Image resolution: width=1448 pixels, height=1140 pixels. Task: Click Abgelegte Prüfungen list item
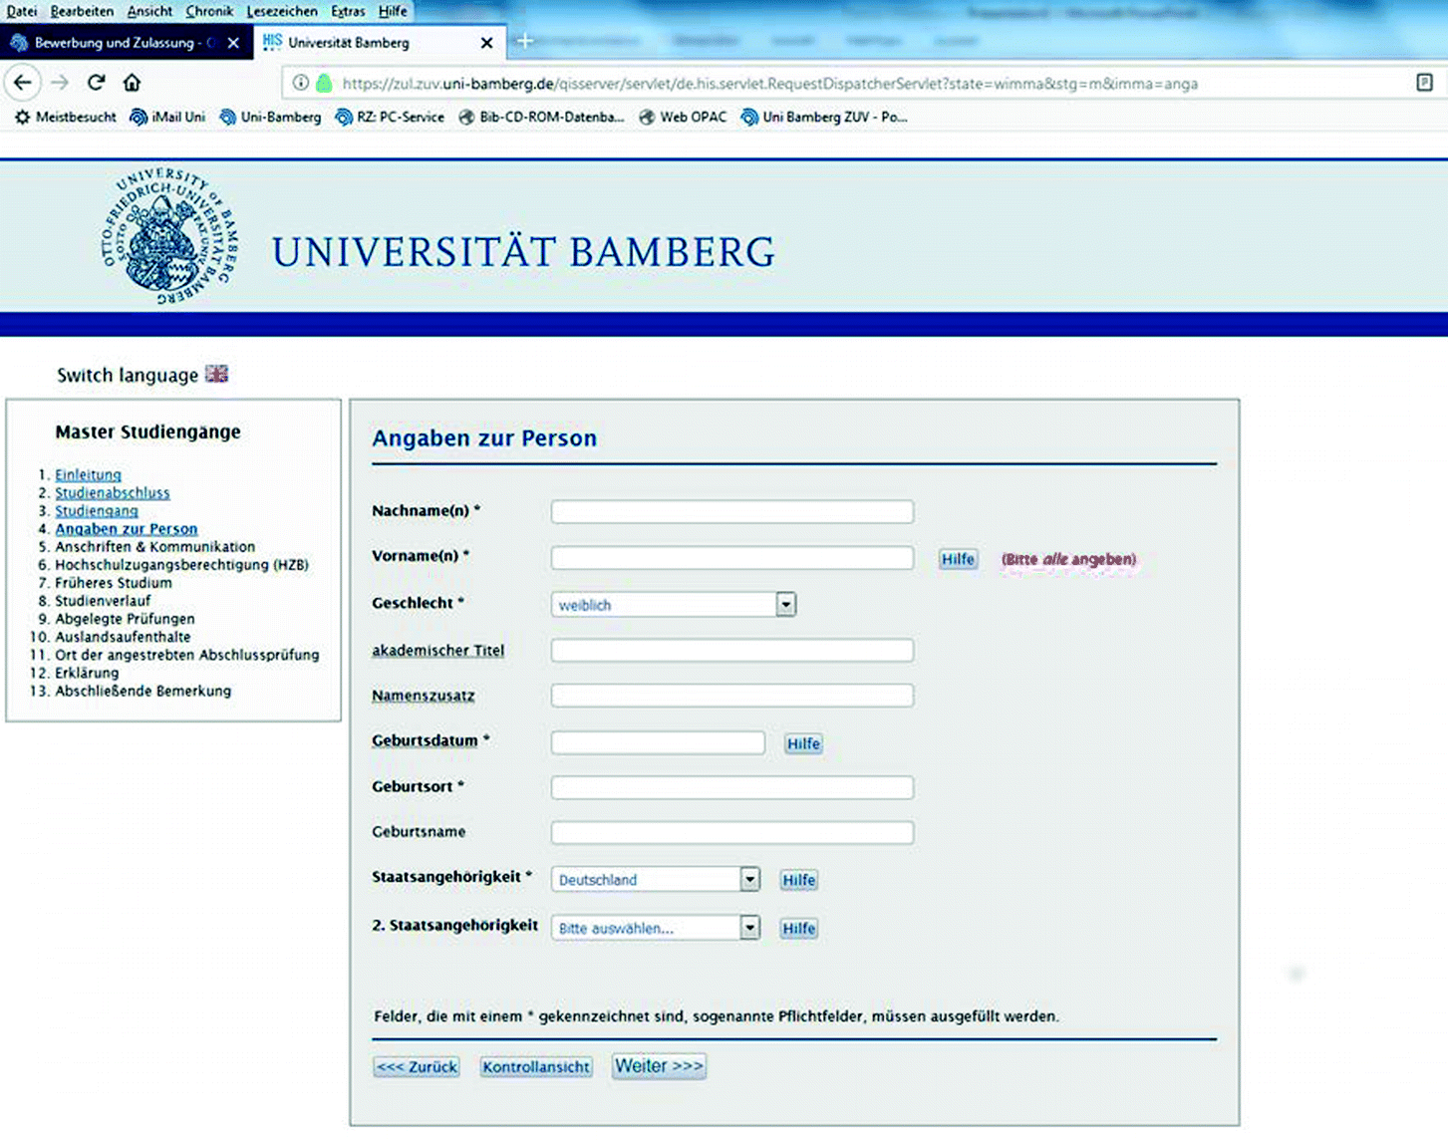coord(125,619)
